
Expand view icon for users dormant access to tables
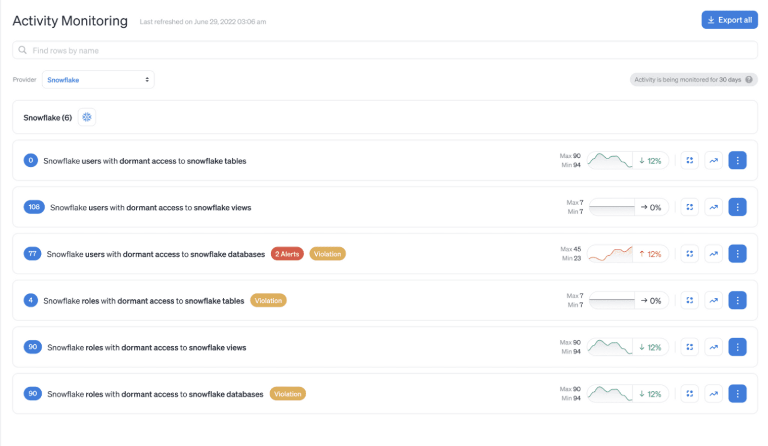tap(689, 161)
